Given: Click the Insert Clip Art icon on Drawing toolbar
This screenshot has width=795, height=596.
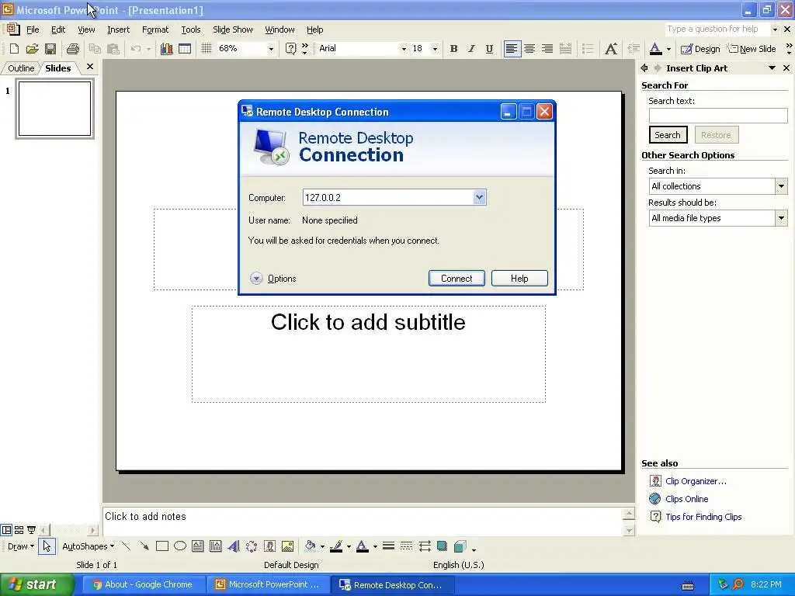Looking at the screenshot, I should coord(269,546).
